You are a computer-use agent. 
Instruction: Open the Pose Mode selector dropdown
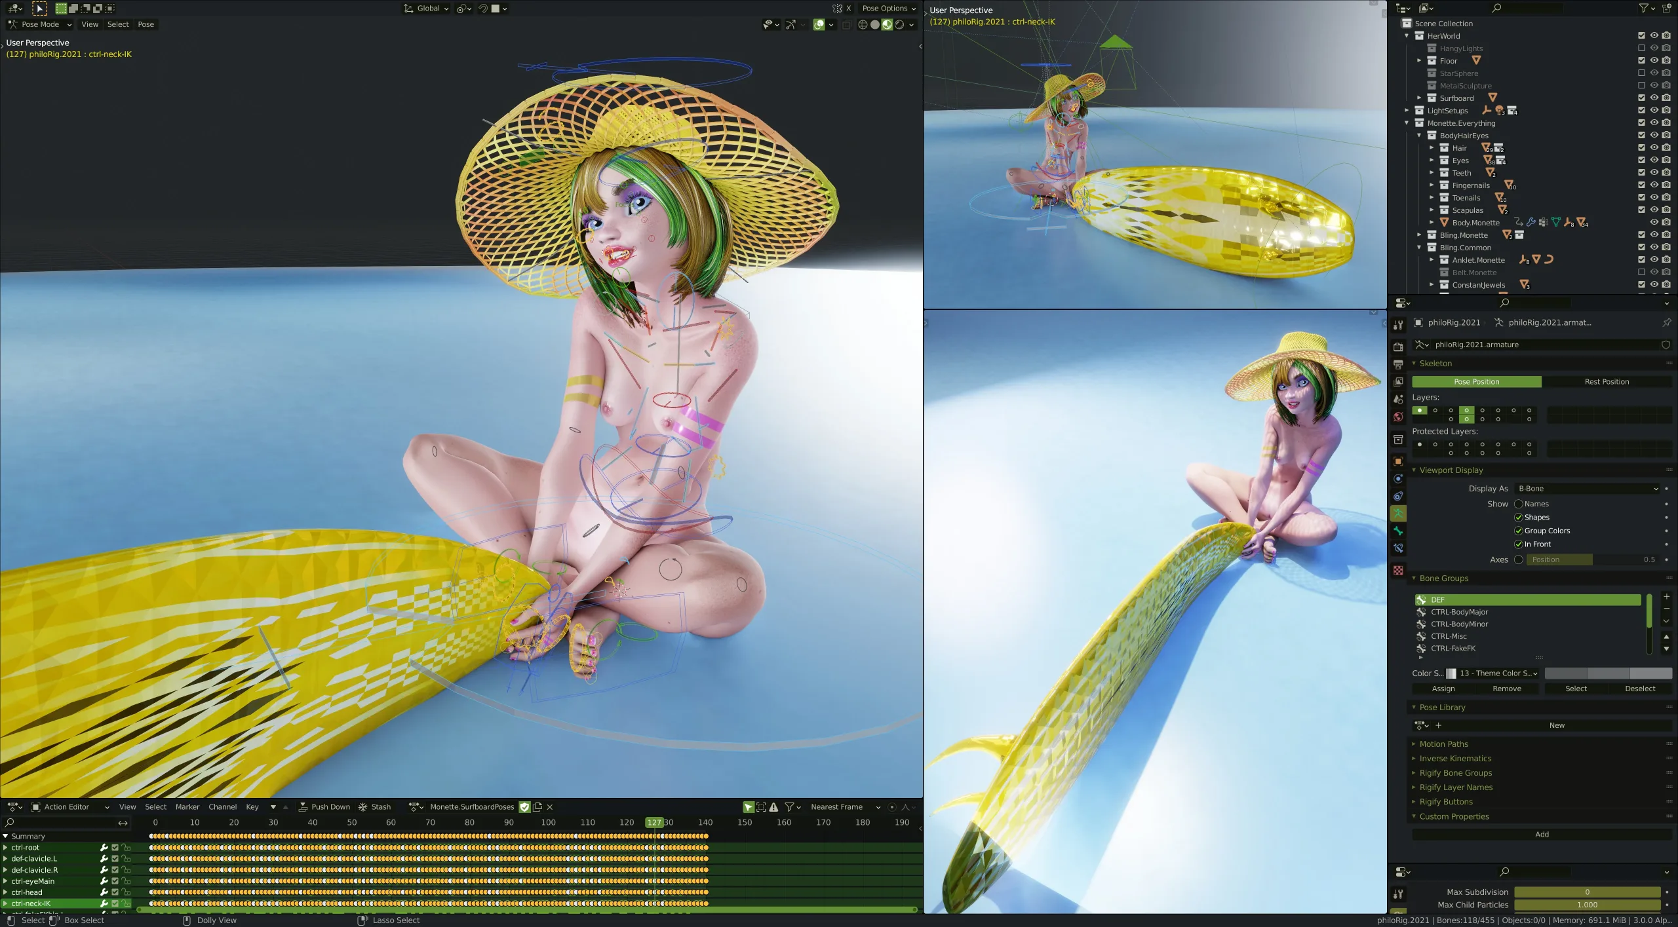click(x=41, y=25)
